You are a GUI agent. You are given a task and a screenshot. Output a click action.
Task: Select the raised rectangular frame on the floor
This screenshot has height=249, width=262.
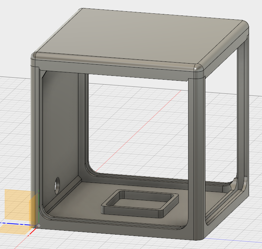coord(140,204)
